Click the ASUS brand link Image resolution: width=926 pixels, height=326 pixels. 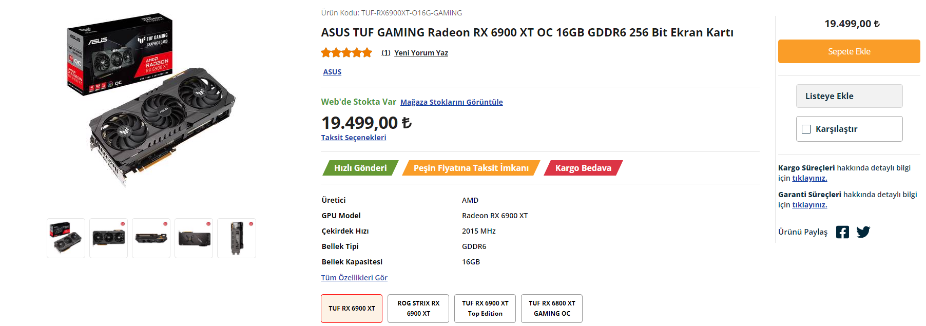pos(332,71)
